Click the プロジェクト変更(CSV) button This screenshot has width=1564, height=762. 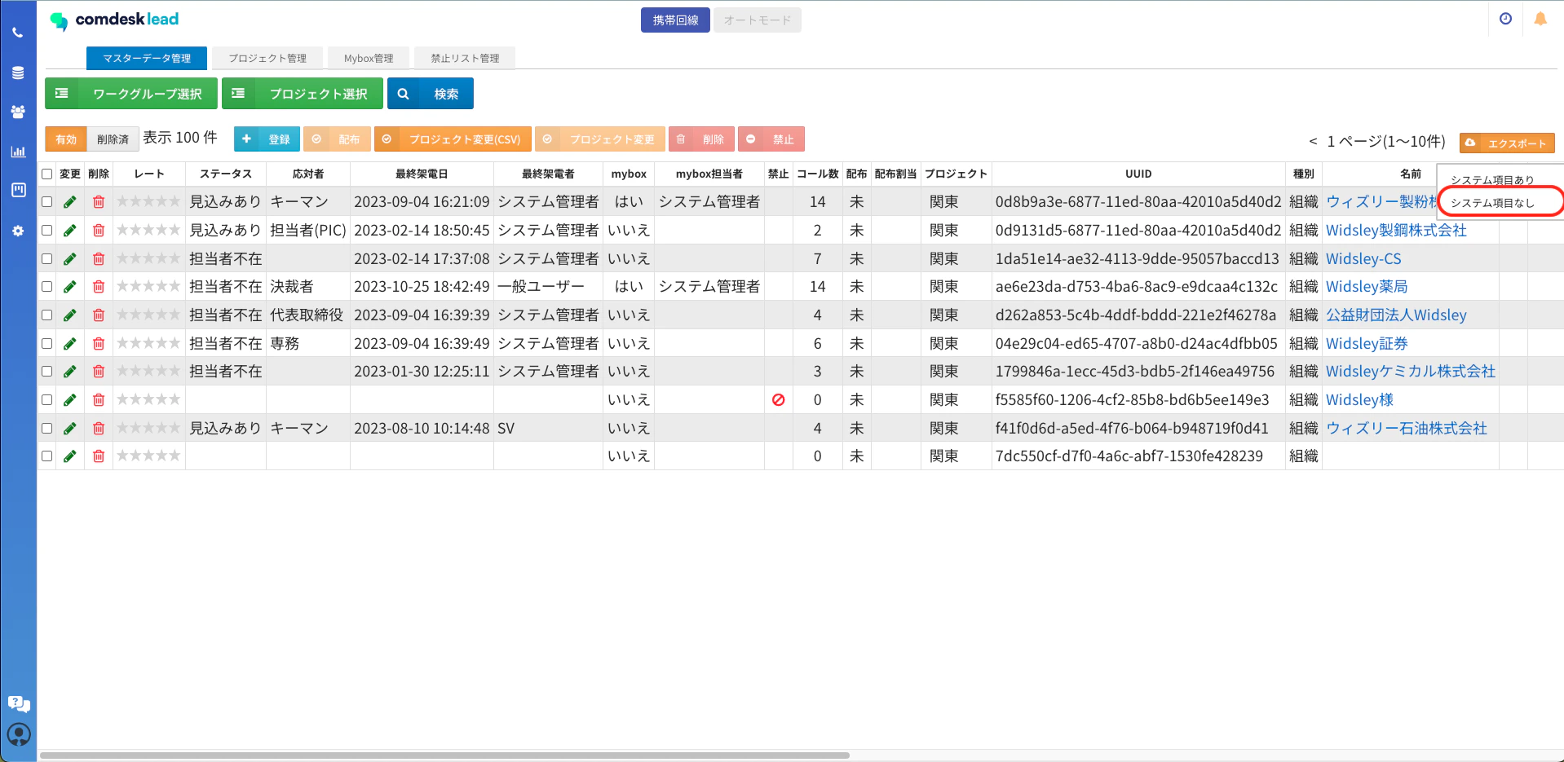point(453,139)
